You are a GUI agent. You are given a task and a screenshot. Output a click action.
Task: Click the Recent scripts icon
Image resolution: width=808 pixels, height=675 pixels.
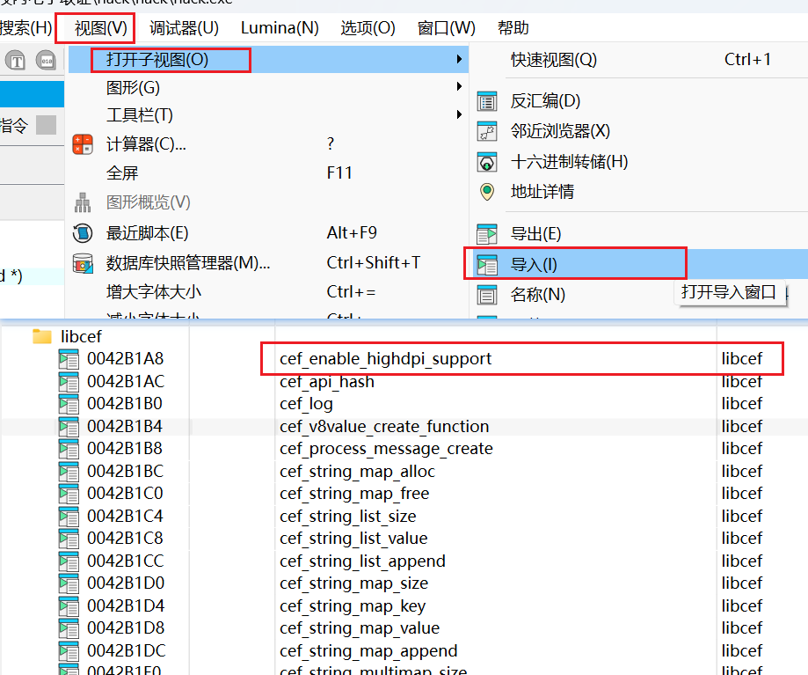[83, 233]
